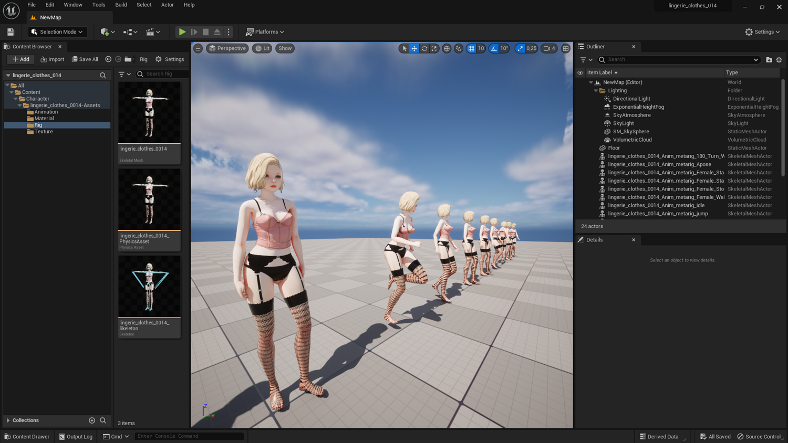The image size is (788, 443).
Task: Collapse the Character folder in the tree
Action: 16,99
